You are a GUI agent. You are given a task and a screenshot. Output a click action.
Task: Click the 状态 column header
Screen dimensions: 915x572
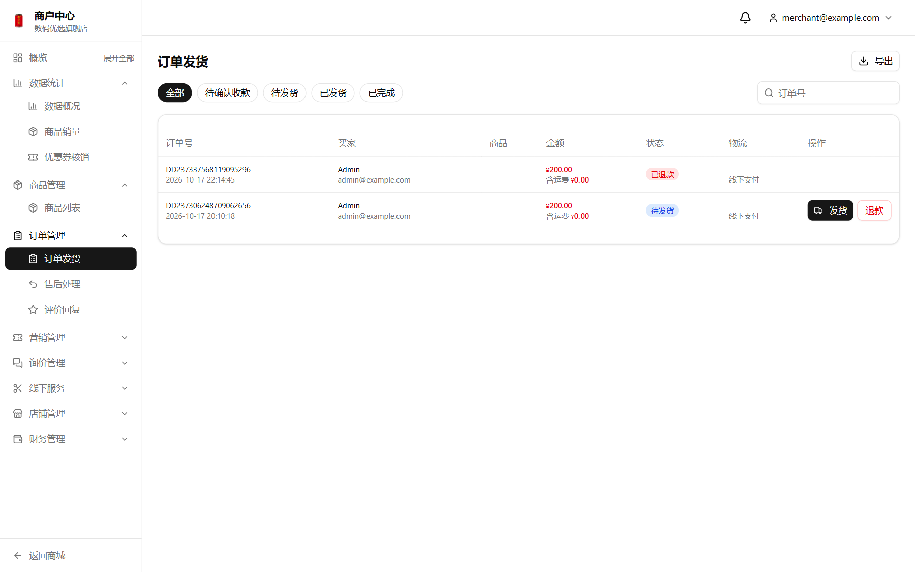pos(655,143)
